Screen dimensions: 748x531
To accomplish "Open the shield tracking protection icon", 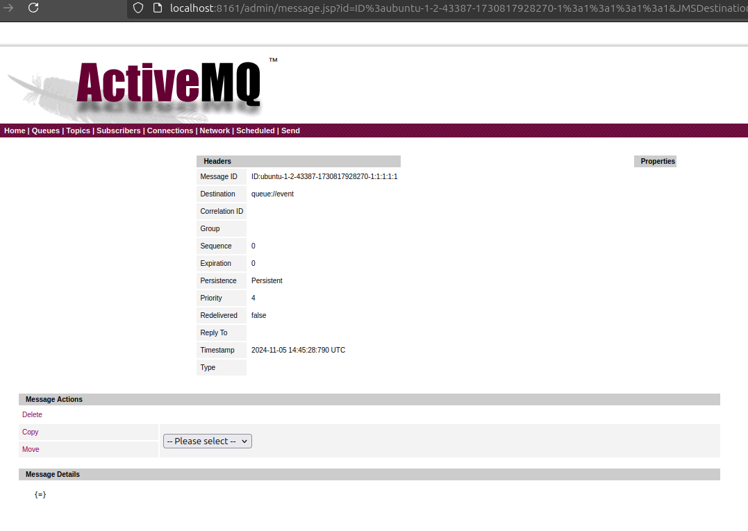I will pyautogui.click(x=138, y=8).
